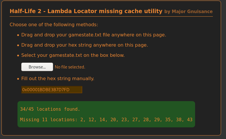Viewport: 226px width, 139px height.
Task: Click the bullet before 'Select your gamestate.txt'
Action: click(18, 56)
